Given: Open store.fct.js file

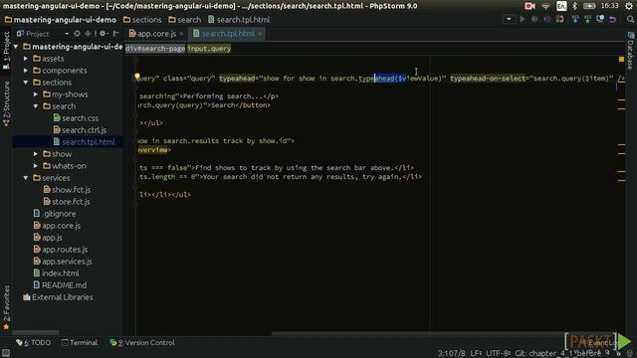Looking at the screenshot, I should pos(67,201).
